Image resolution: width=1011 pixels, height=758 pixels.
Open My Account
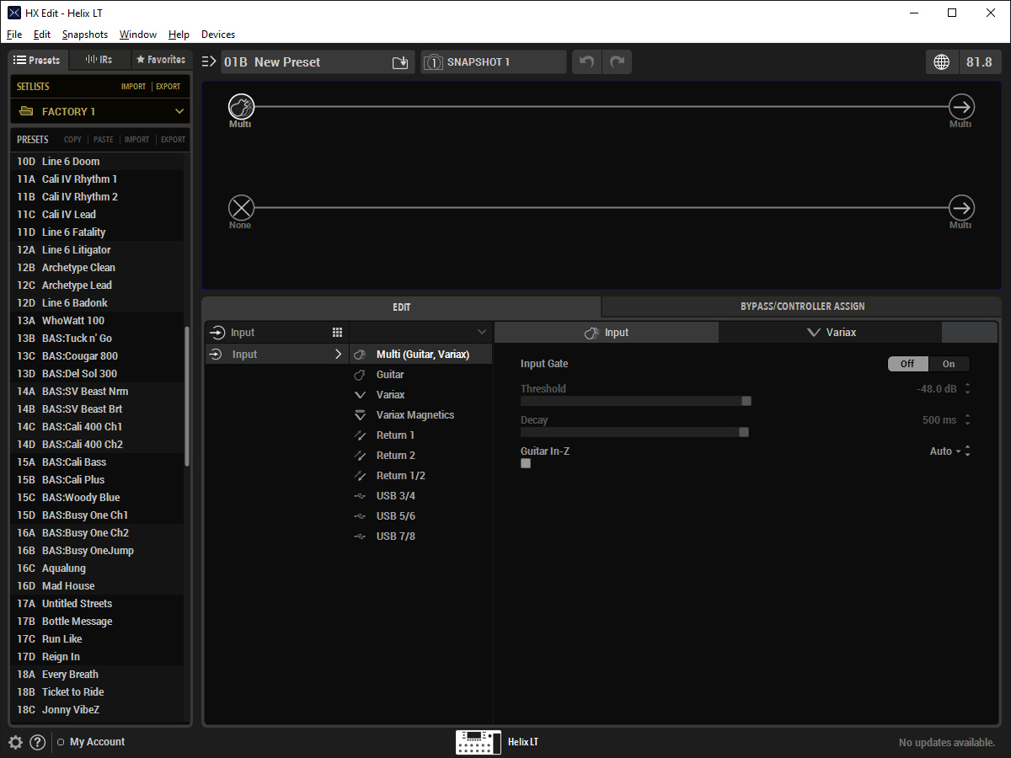click(97, 742)
